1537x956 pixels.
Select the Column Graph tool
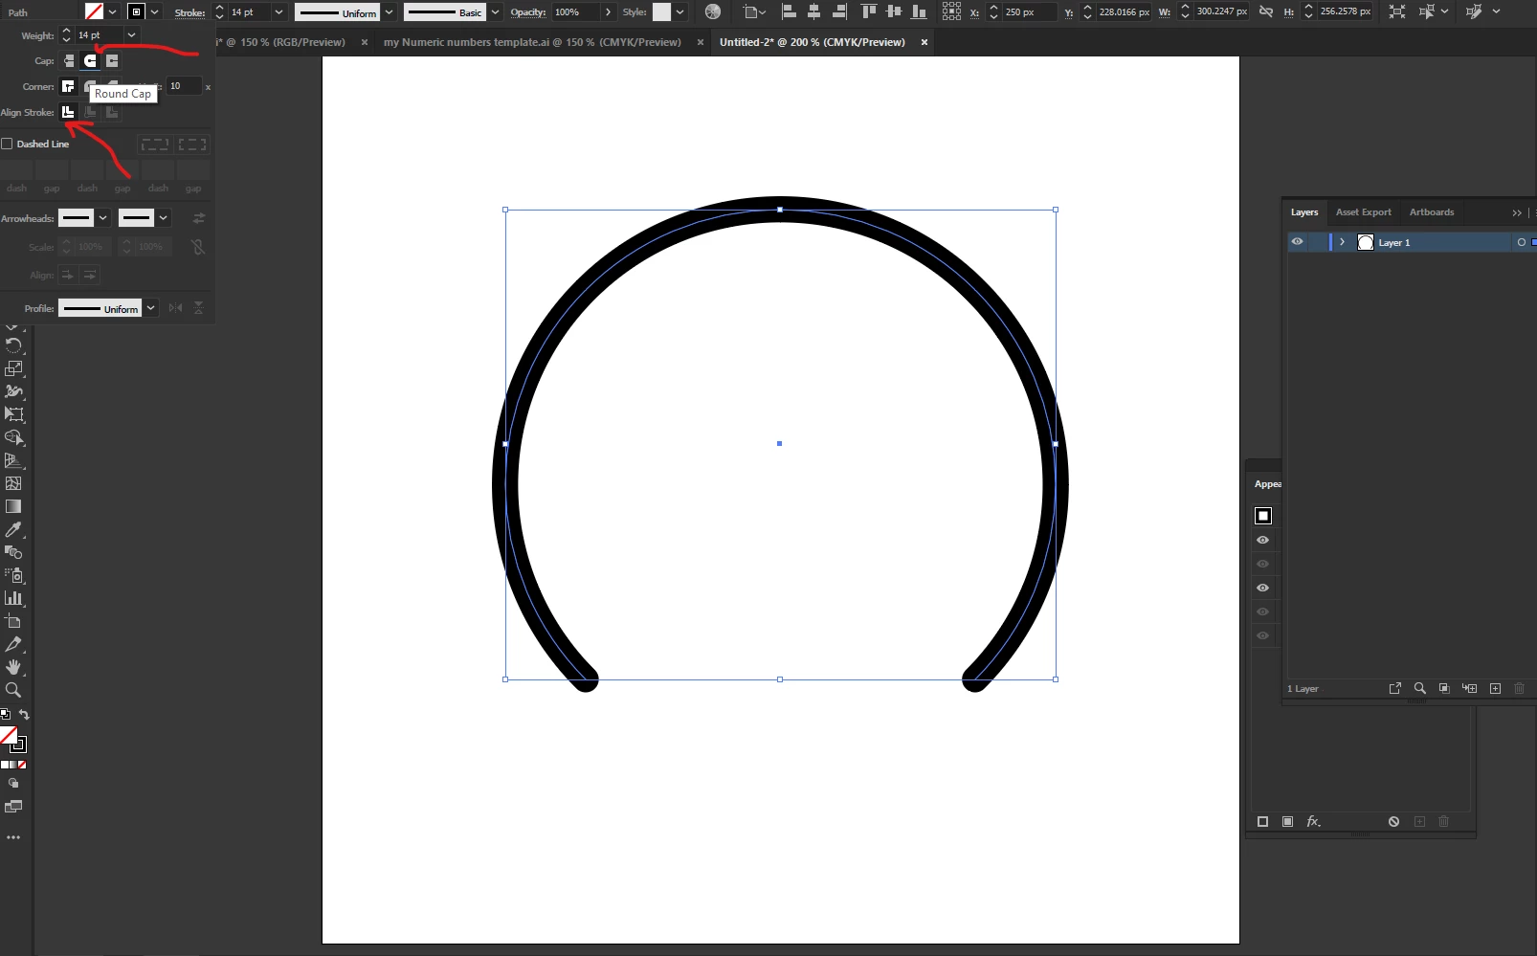tap(13, 598)
